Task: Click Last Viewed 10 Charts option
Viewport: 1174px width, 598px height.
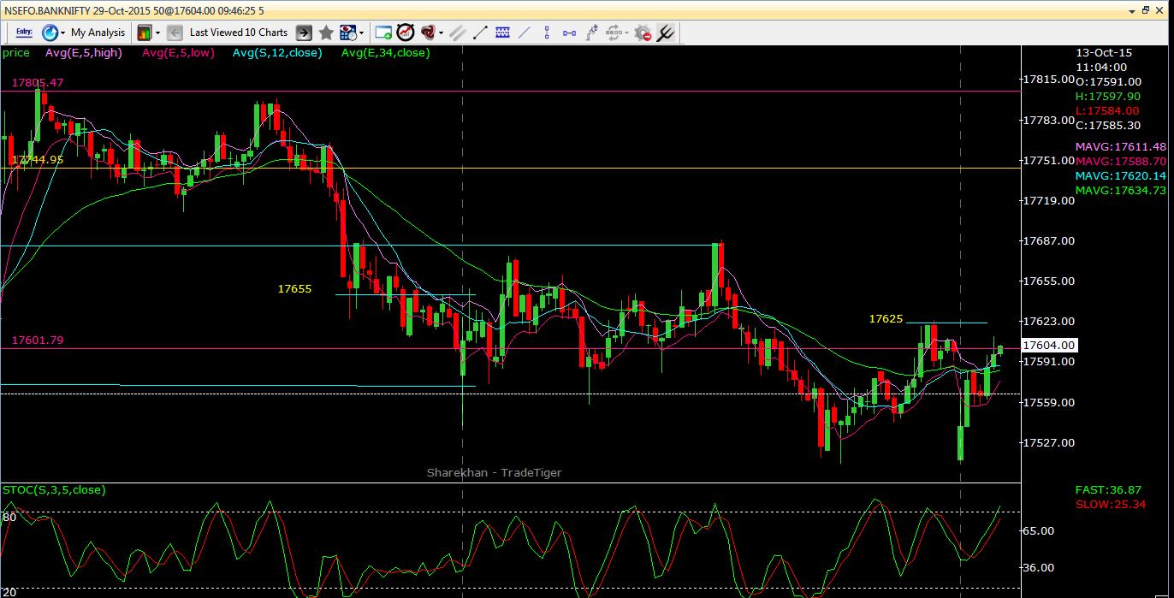Action: click(238, 33)
